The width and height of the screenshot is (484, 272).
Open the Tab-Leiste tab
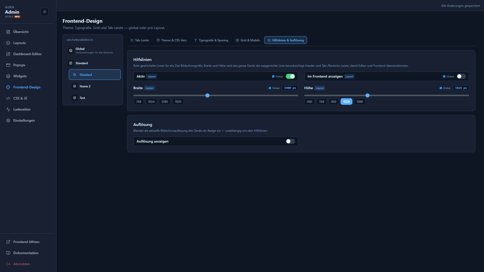pos(140,40)
